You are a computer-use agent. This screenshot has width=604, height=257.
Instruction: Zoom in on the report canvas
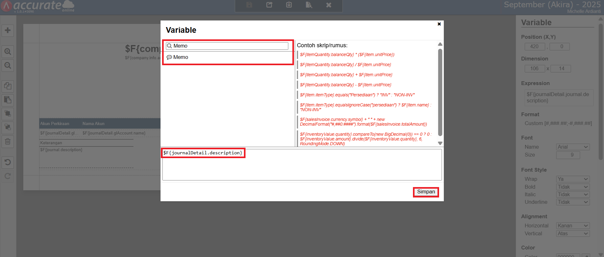point(8,51)
